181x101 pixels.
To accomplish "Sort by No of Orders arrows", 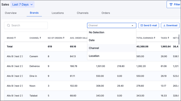I will (64, 38).
